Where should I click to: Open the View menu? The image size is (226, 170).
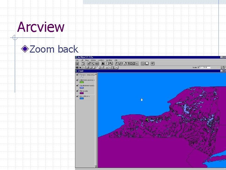pos(87,60)
